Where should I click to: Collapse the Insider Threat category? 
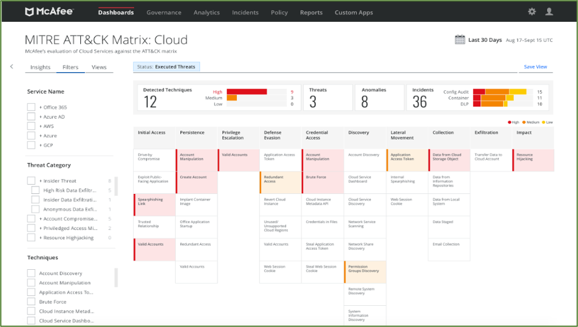pos(40,181)
